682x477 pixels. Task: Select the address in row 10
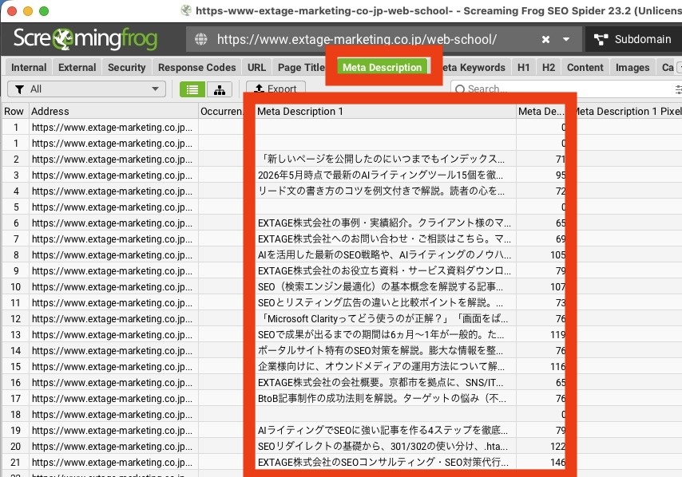(113, 286)
